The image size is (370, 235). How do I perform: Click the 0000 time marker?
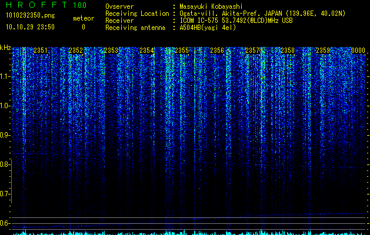click(x=358, y=51)
